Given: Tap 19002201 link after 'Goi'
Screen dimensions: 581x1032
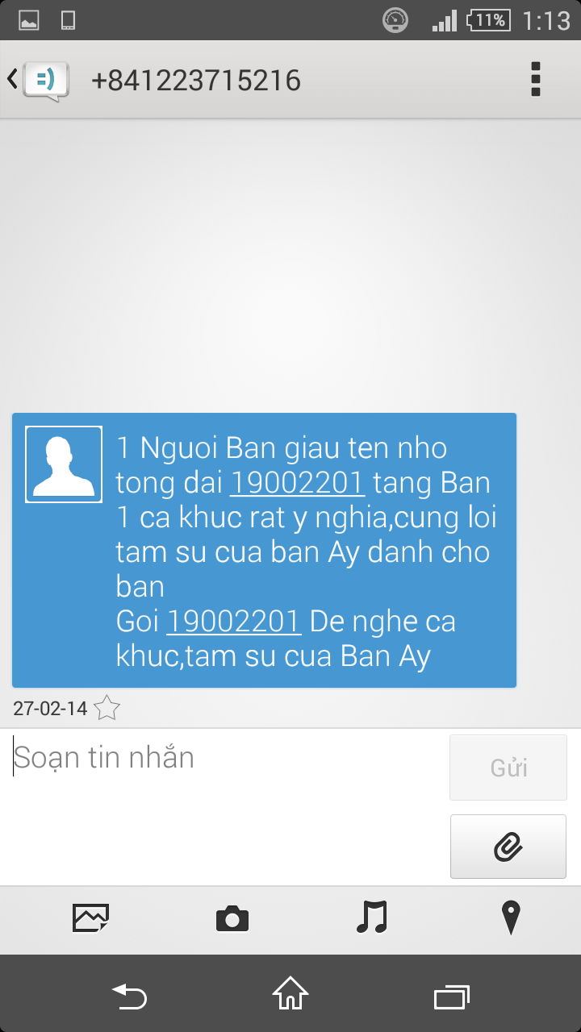Looking at the screenshot, I should click(x=234, y=622).
